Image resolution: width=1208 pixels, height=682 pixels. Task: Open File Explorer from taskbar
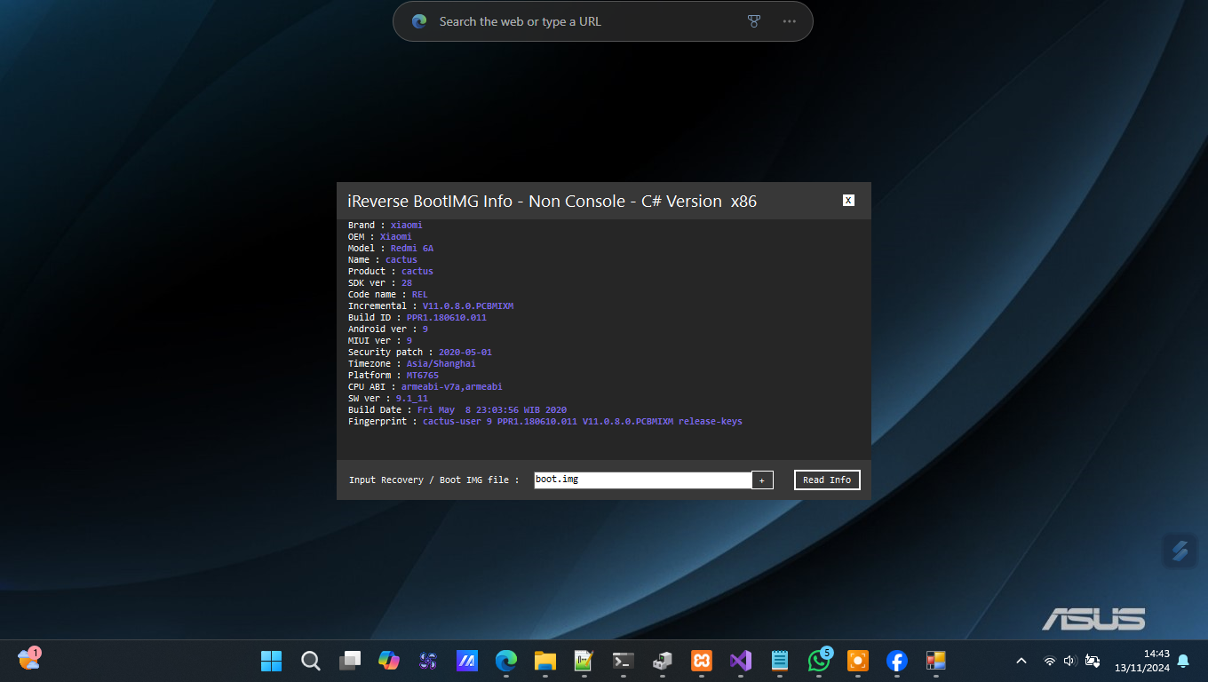click(544, 661)
